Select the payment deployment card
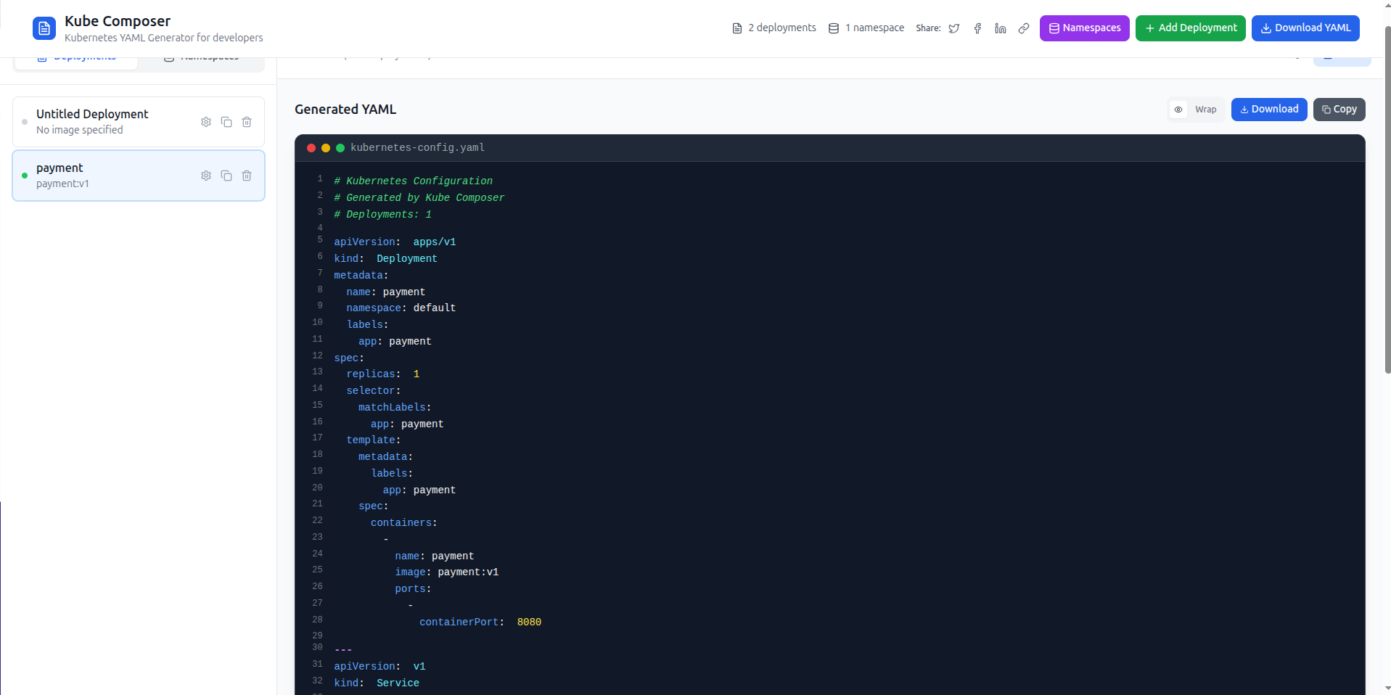This screenshot has width=1391, height=695. click(x=139, y=176)
